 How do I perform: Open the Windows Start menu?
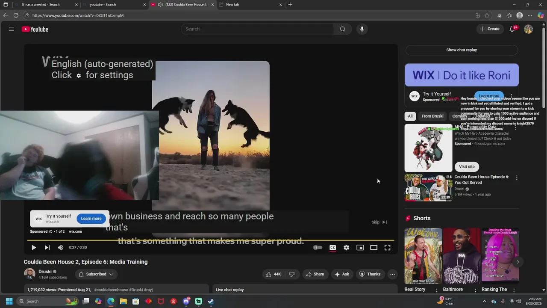9,301
